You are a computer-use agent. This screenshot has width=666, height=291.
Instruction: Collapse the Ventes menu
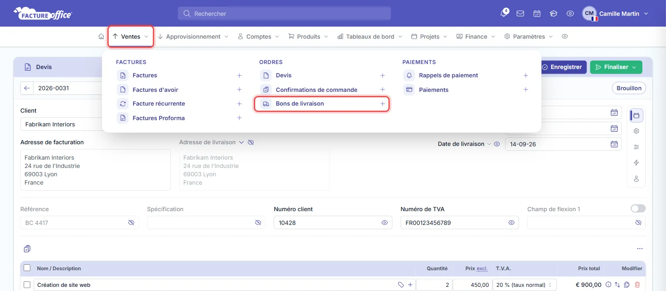[x=131, y=37]
